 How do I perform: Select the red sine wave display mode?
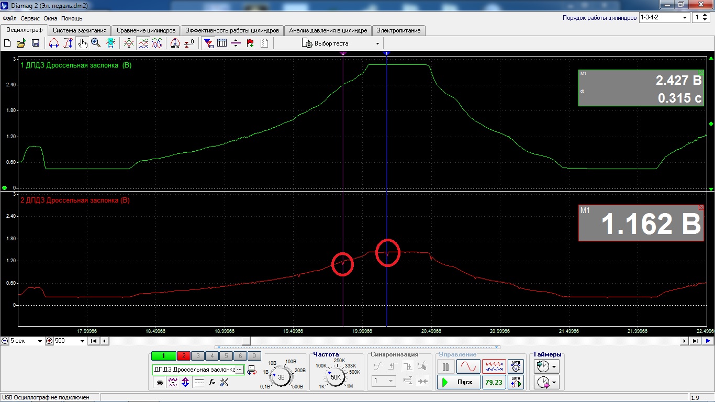[x=468, y=366]
